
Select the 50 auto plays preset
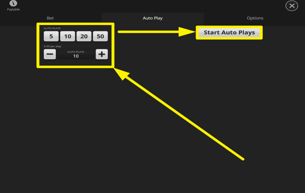tap(100, 36)
